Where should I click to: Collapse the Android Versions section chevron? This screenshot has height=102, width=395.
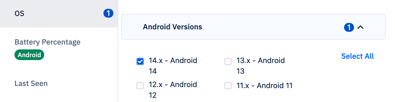(x=360, y=27)
